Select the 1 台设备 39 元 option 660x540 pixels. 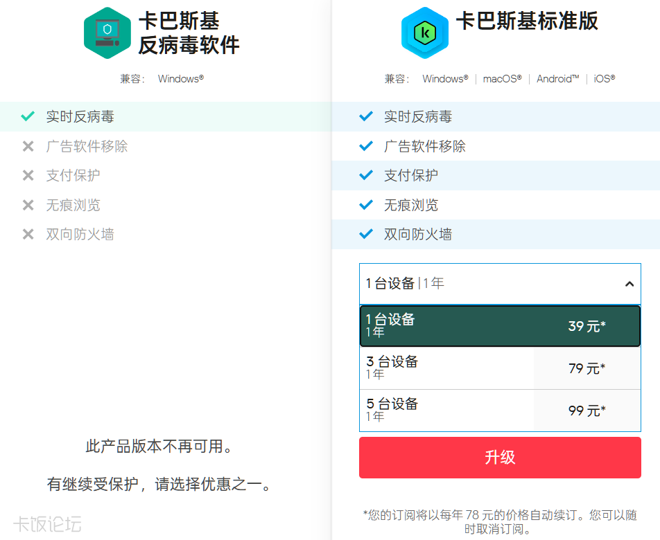(500, 326)
